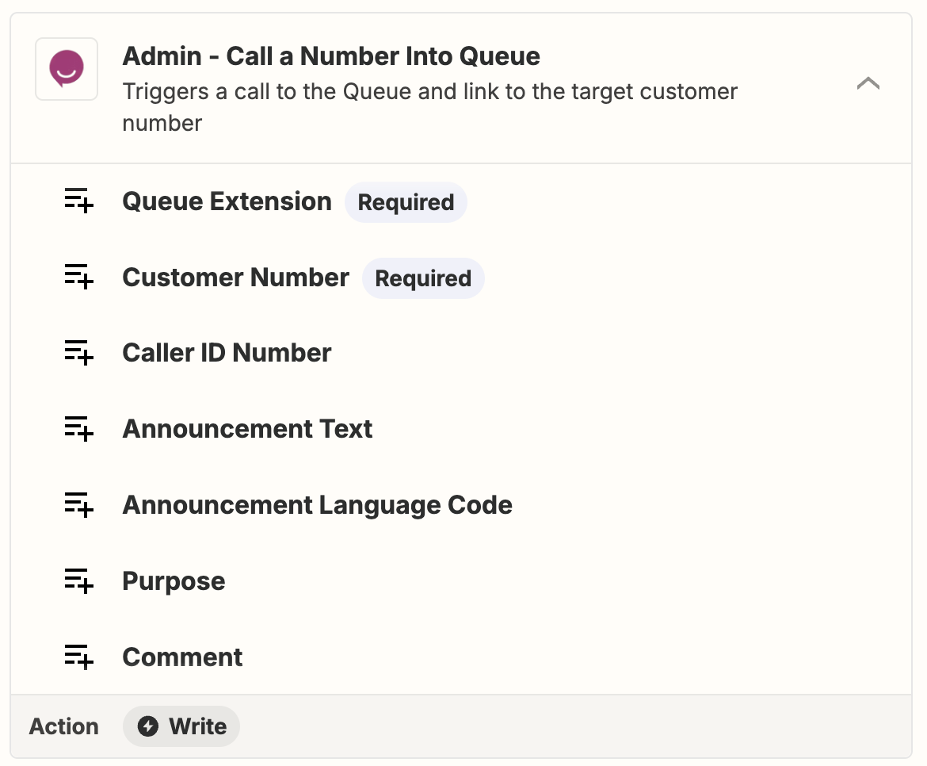
Task: Click the action description text under the title
Action: click(429, 107)
